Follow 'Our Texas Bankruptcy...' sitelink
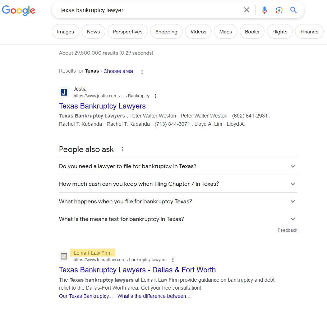This screenshot has width=327, height=309. (86, 296)
